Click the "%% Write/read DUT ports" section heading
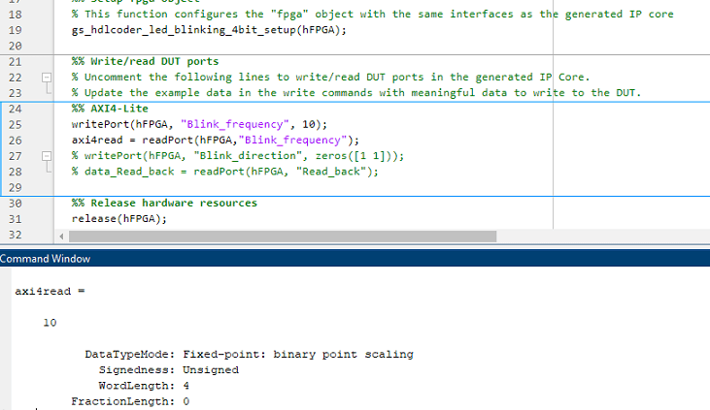Viewport: 710px width, 410px height. [145, 61]
